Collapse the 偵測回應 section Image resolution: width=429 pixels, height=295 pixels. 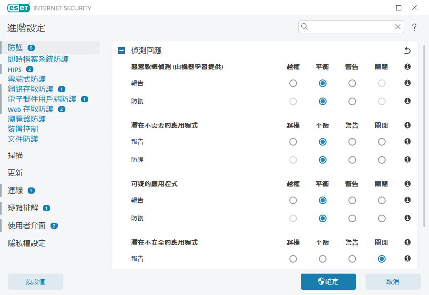pyautogui.click(x=122, y=50)
